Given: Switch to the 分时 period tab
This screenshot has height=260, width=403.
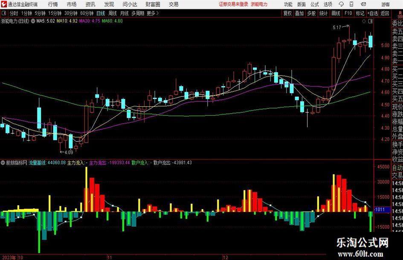Looking at the screenshot, I should pos(14,13).
